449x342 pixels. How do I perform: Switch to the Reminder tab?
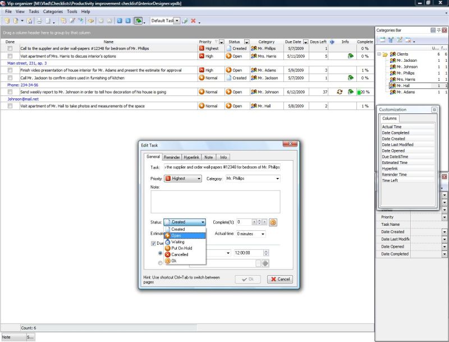(x=172, y=157)
